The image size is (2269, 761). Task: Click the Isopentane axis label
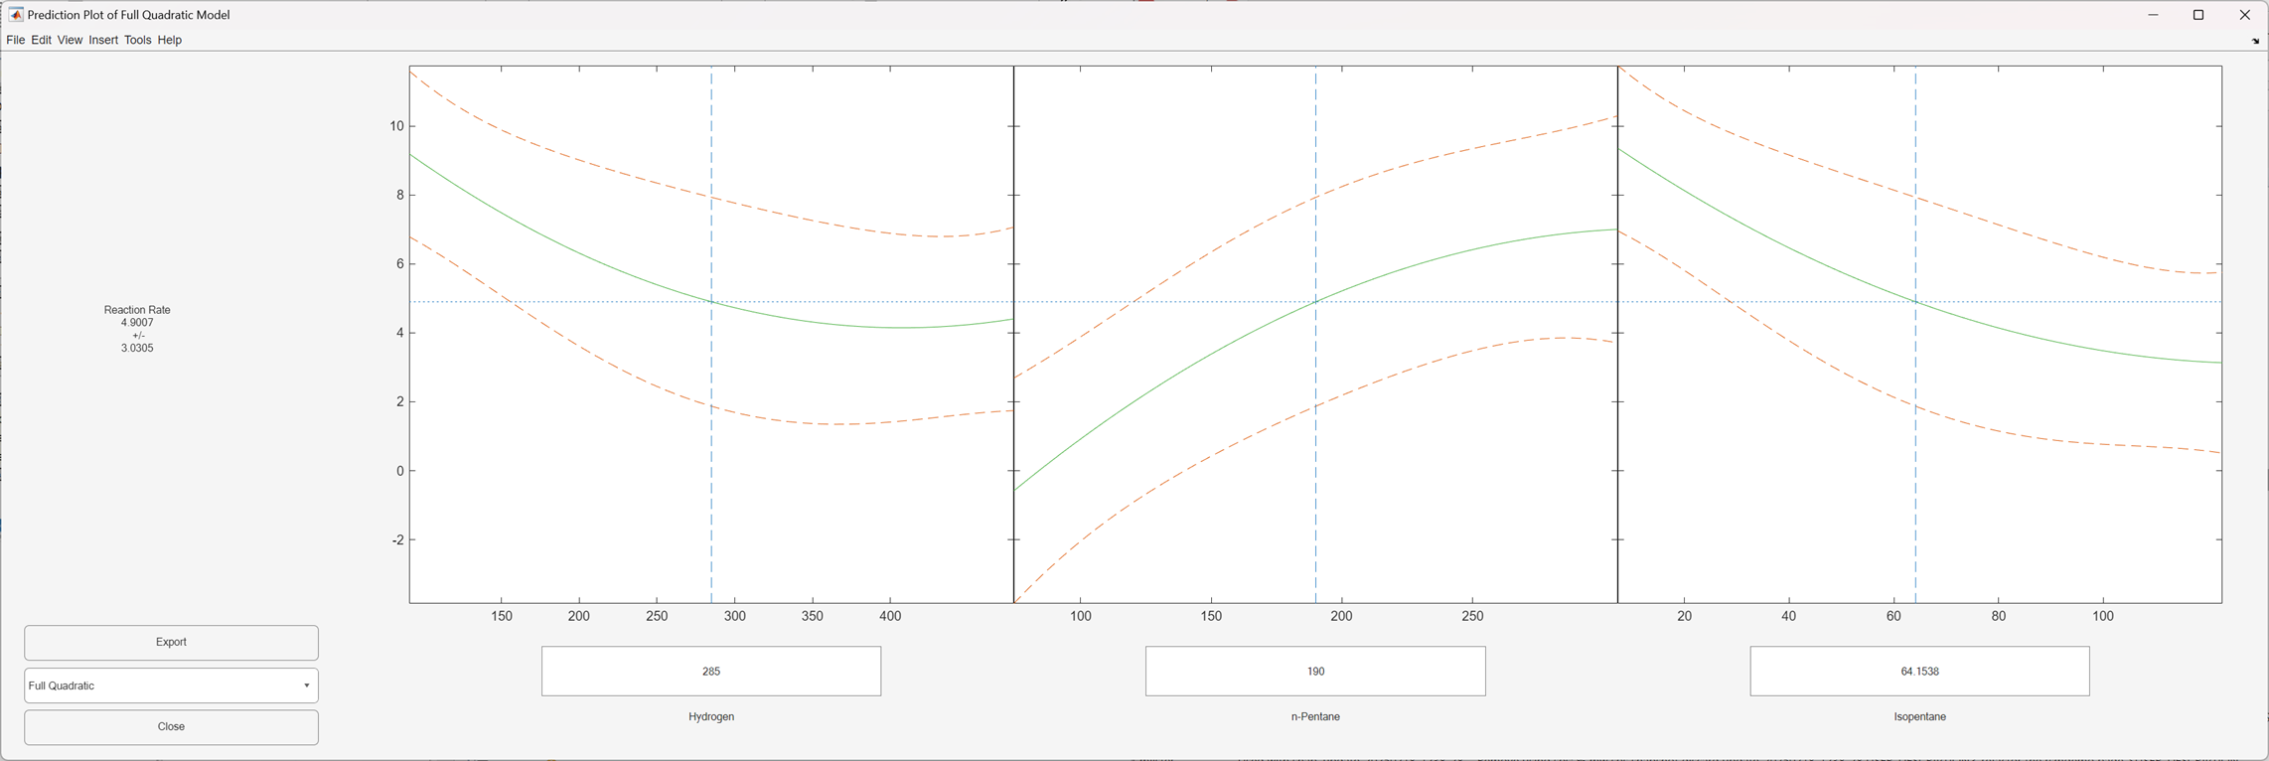tap(1919, 717)
